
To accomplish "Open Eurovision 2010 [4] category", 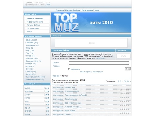I will [x=34, y=61].
